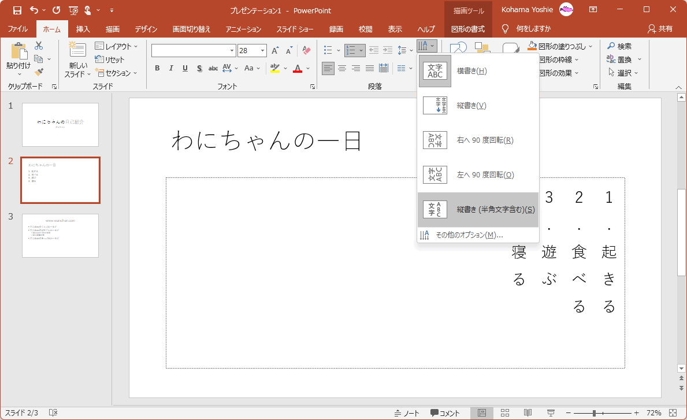Viewport: 687px width, 420px height.
Task: Open the font name dropdown list
Action: point(232,51)
